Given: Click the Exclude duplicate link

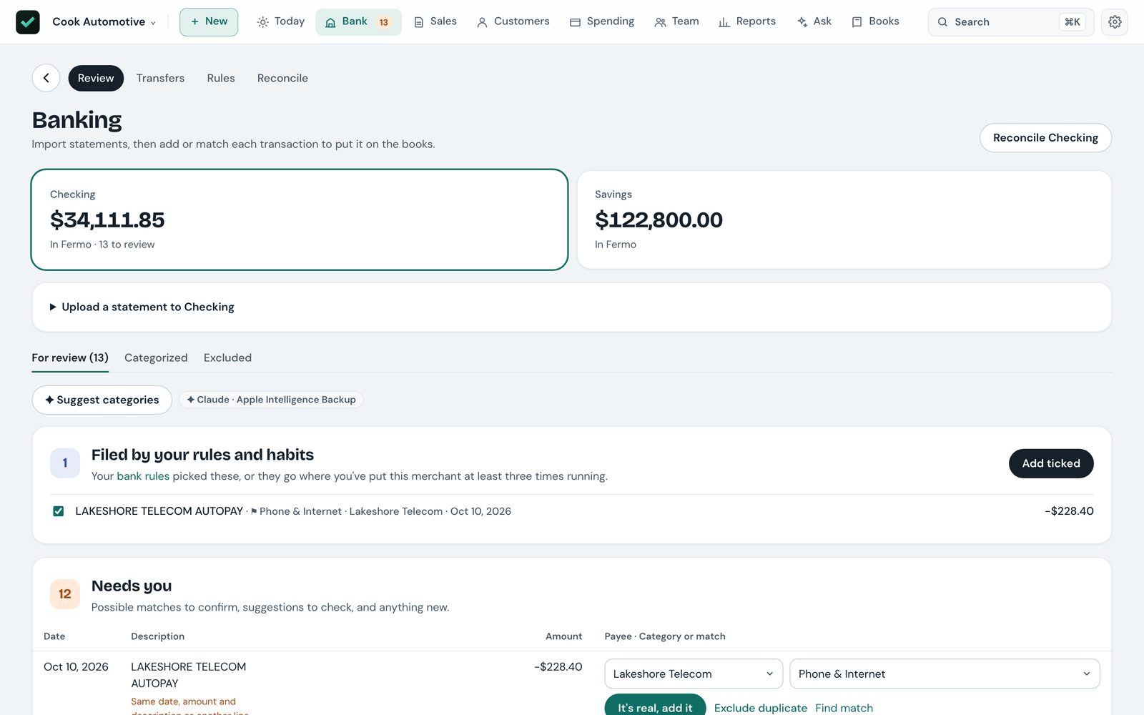Looking at the screenshot, I should click(x=761, y=708).
